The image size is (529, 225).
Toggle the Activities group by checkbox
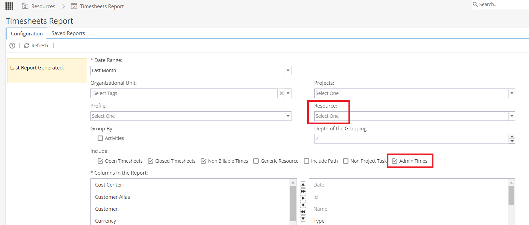click(x=100, y=138)
